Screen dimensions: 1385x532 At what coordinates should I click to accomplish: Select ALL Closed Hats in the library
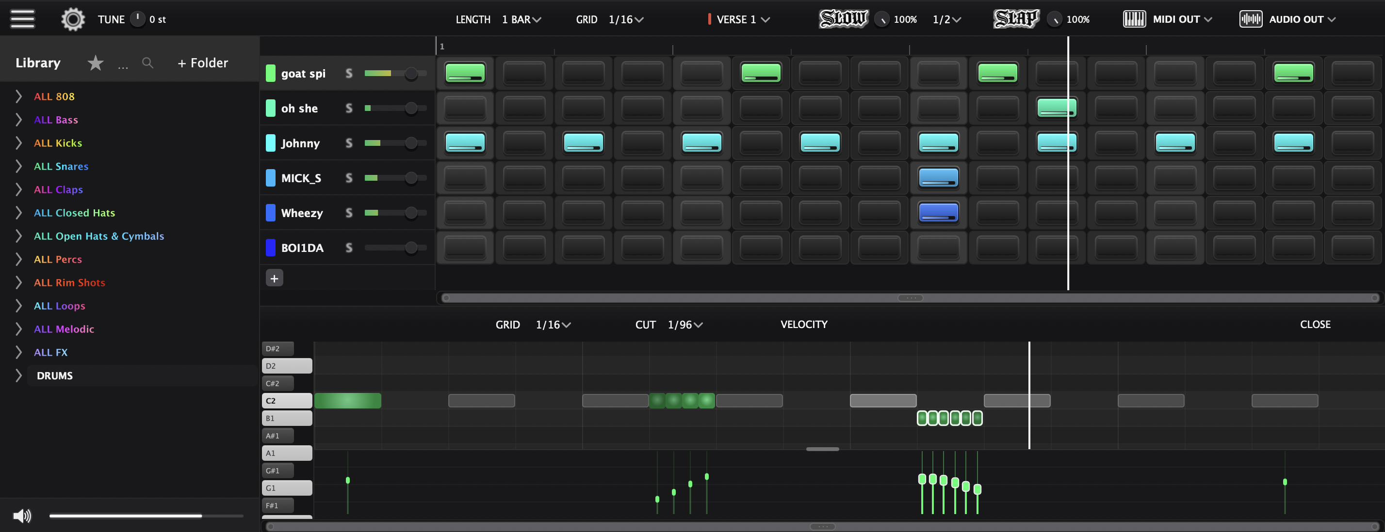coord(75,213)
